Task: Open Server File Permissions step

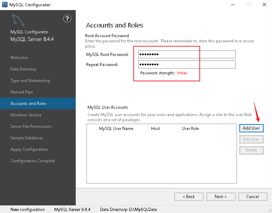Action: [x=31, y=126]
